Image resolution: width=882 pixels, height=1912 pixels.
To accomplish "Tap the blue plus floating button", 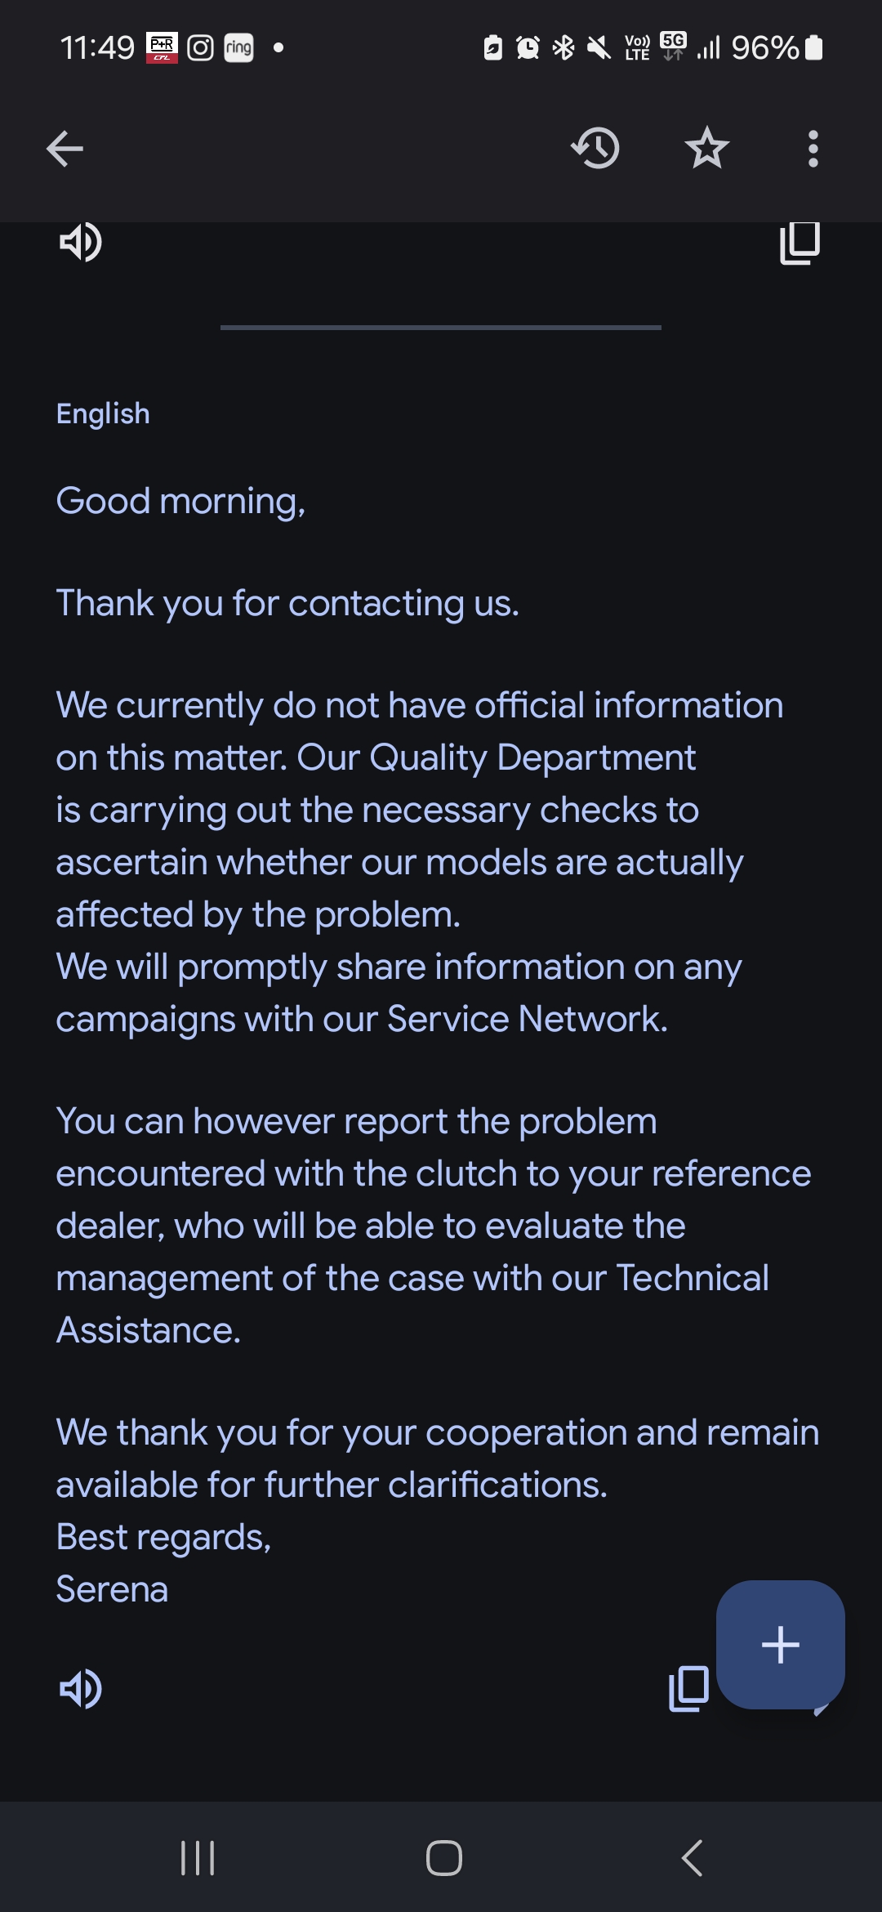I will click(780, 1644).
